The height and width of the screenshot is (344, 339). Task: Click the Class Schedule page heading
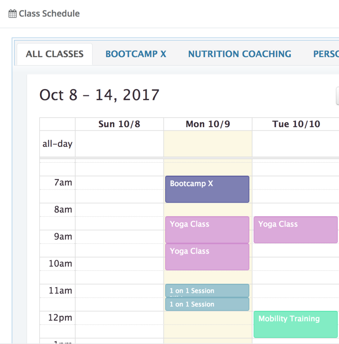click(49, 14)
